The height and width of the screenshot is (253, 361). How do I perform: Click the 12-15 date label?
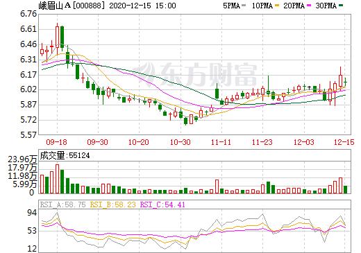(344, 142)
